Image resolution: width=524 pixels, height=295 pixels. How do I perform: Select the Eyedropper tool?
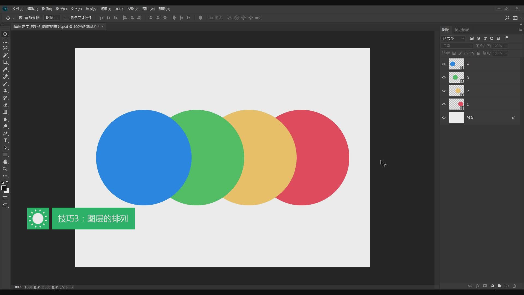click(x=5, y=69)
